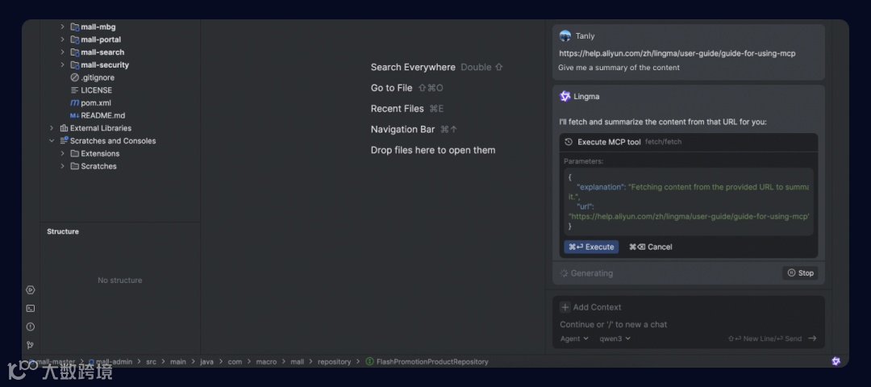Image resolution: width=871 pixels, height=387 pixels.
Task: Click the Lingma status bar icon
Action: point(836,361)
